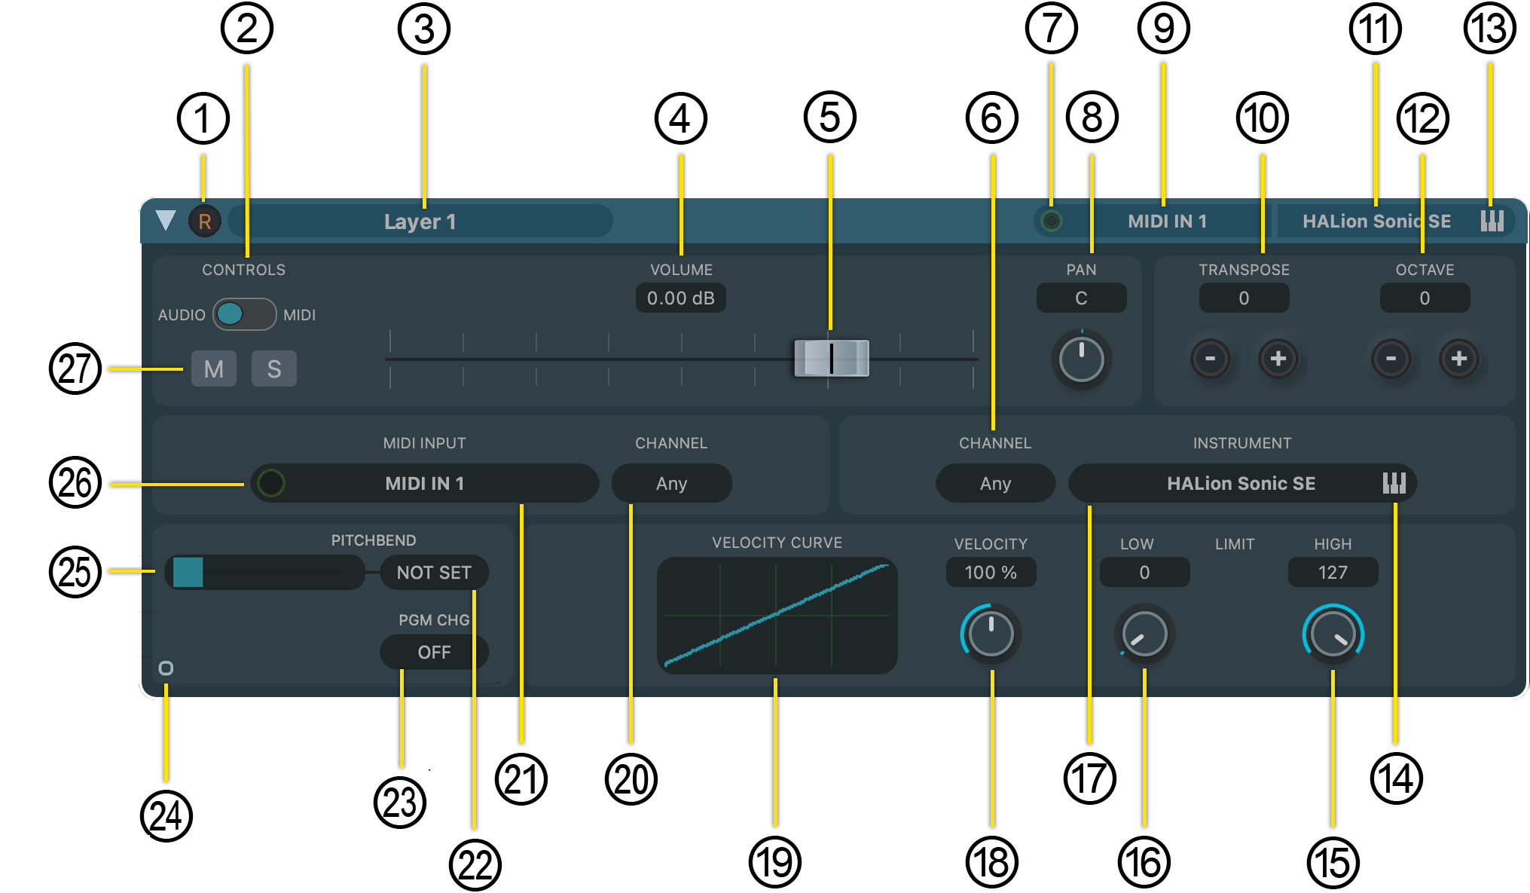Open the MIDI input CHANNEL Any dropdown
This screenshot has width=1530, height=893.
click(x=671, y=483)
